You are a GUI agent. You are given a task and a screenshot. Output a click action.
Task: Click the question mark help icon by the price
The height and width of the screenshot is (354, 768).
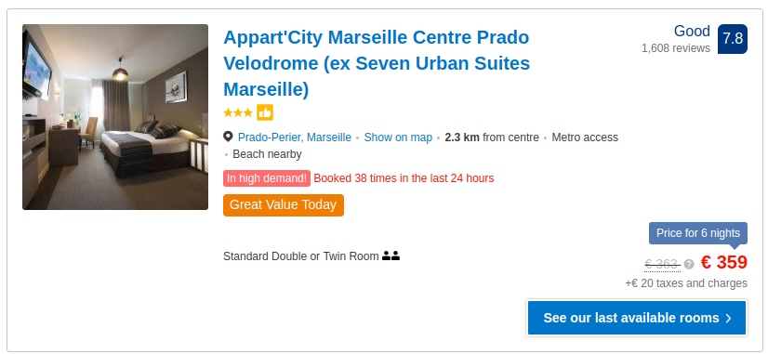(x=689, y=265)
